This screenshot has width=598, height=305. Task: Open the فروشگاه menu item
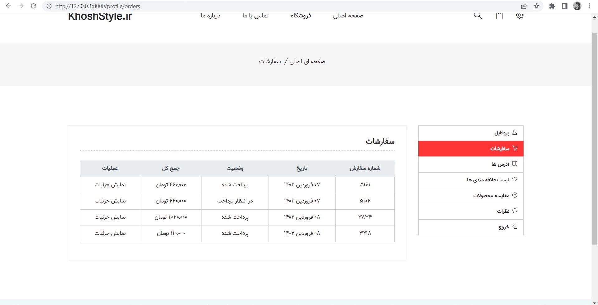301,15
